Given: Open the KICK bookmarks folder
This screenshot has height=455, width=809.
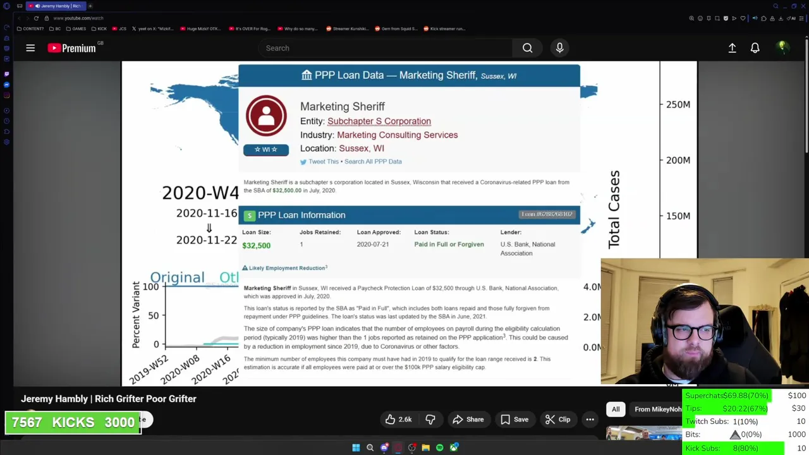Looking at the screenshot, I should (99, 28).
